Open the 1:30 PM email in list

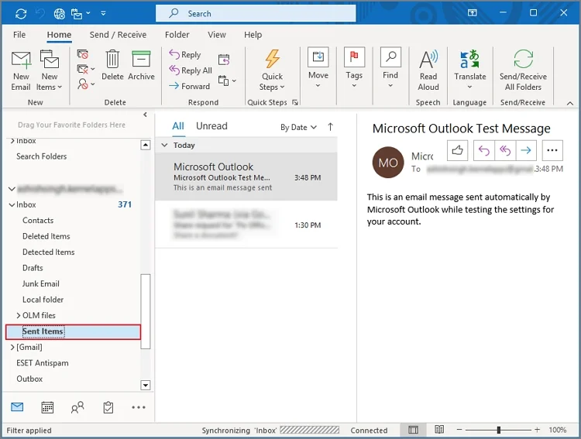(246, 225)
